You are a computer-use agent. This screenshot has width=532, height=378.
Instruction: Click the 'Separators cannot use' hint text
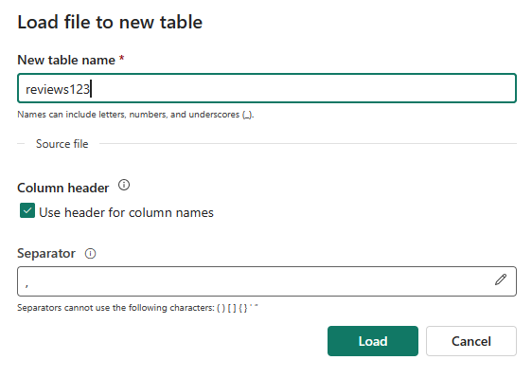pos(137,308)
